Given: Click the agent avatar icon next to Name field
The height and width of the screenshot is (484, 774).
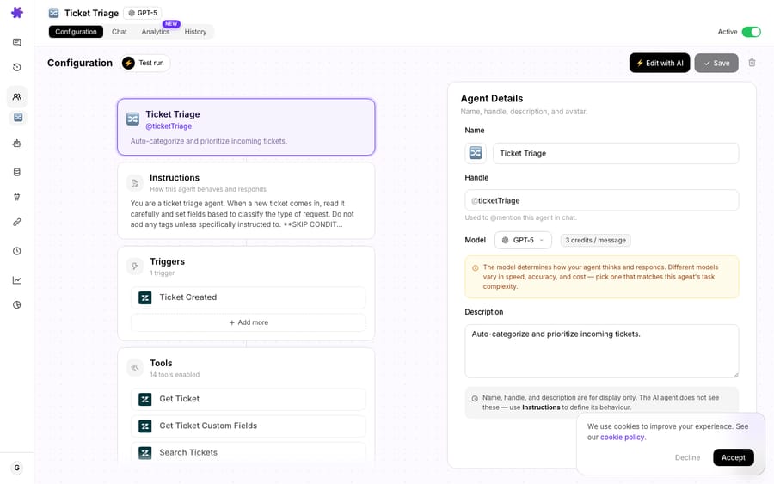Looking at the screenshot, I should (476, 153).
